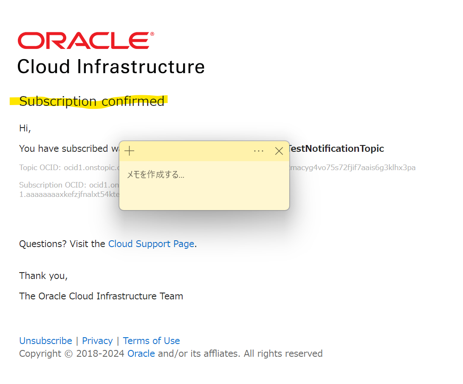Click the Oracle link in the copyright line
Screen dimensions: 463x384
coord(141,353)
